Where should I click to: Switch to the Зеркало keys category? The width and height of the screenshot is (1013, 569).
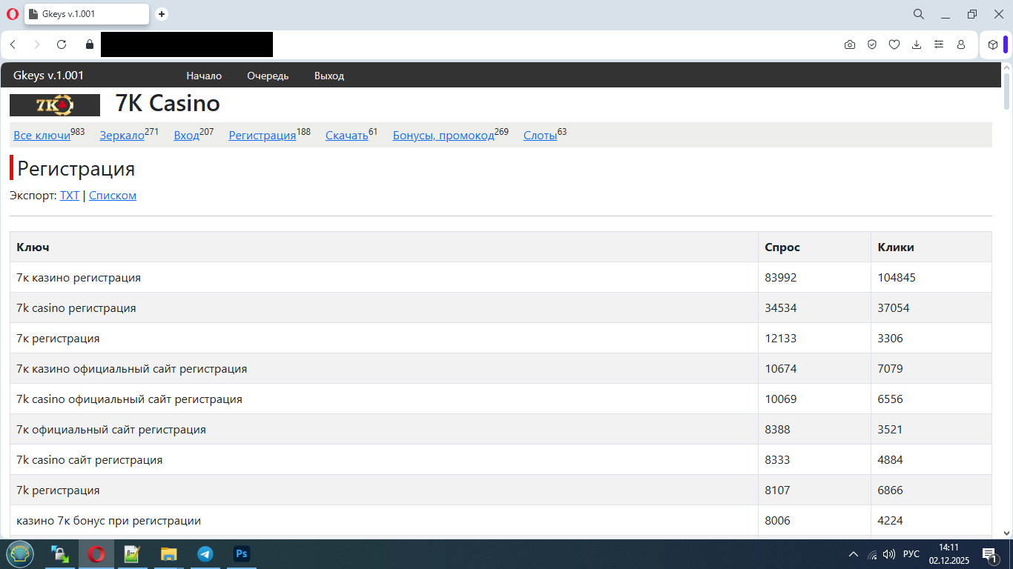click(122, 136)
